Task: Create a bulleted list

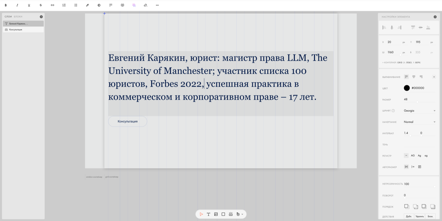Action: coord(76,5)
